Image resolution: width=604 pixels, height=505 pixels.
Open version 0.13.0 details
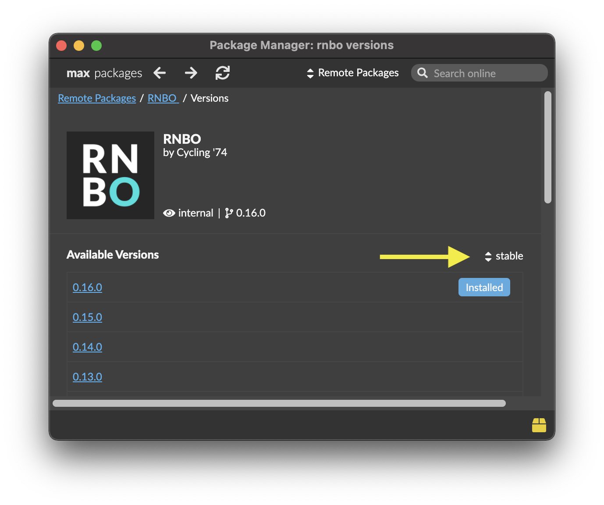click(87, 377)
